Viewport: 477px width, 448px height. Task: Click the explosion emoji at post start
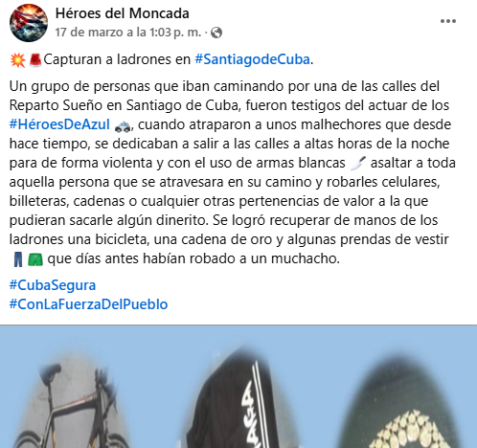pyautogui.click(x=17, y=60)
